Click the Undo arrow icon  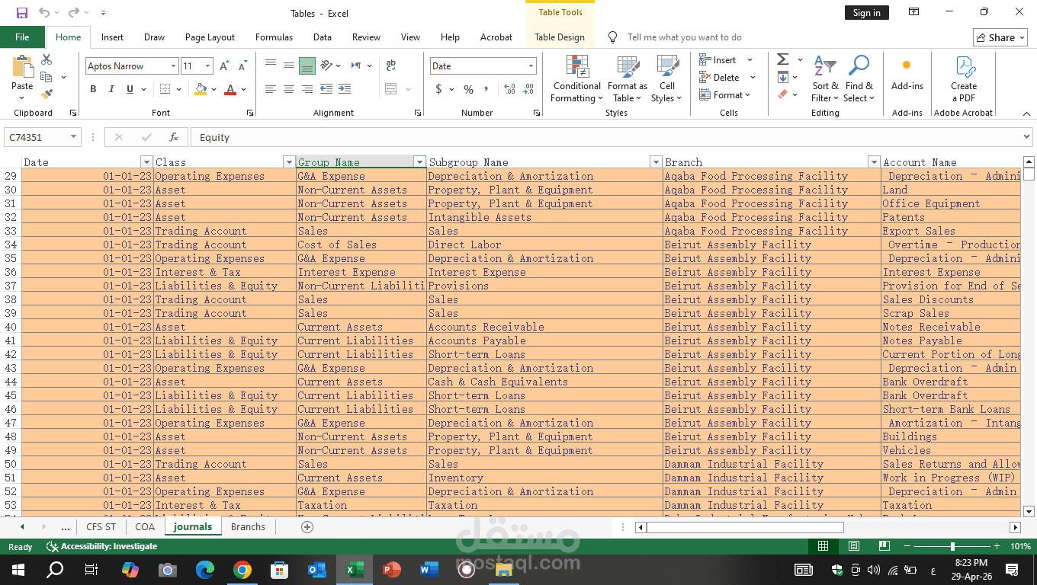pos(44,12)
